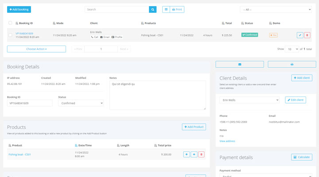Click the Prev pagination button
Viewport: 319px width, 177px height.
78,49
